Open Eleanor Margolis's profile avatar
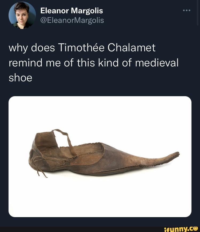 [22, 15]
